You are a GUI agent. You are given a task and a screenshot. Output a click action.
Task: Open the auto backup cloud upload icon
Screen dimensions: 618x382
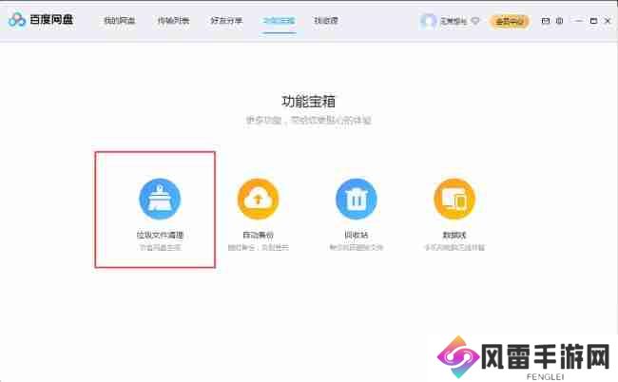pyautogui.click(x=259, y=199)
